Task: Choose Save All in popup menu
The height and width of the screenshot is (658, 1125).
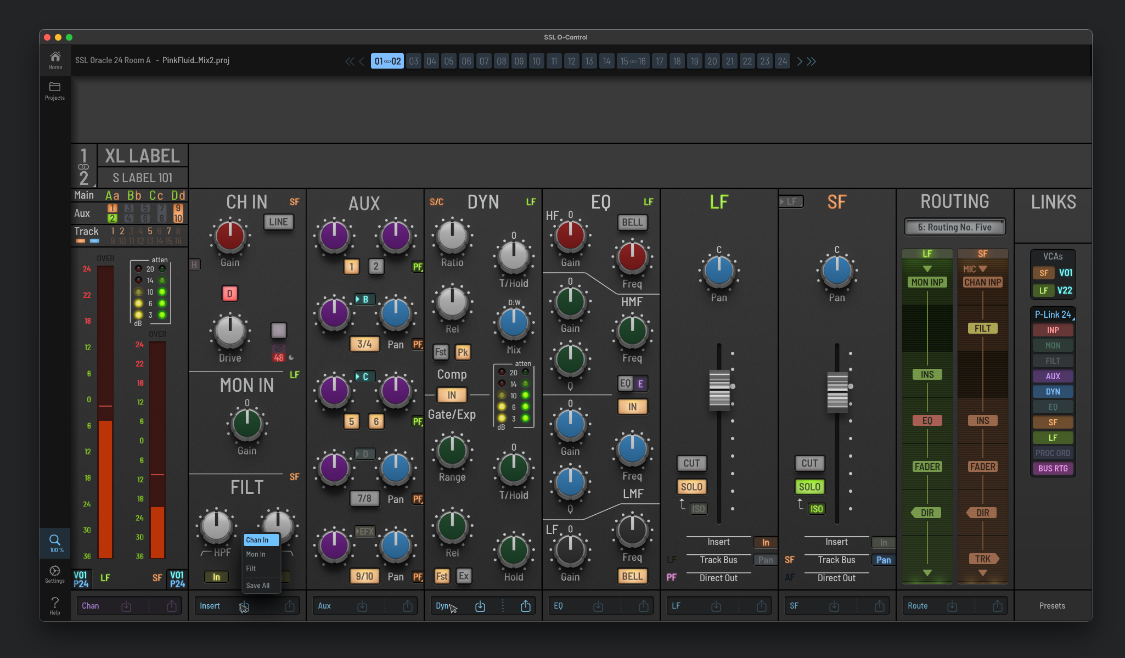Action: click(262, 586)
